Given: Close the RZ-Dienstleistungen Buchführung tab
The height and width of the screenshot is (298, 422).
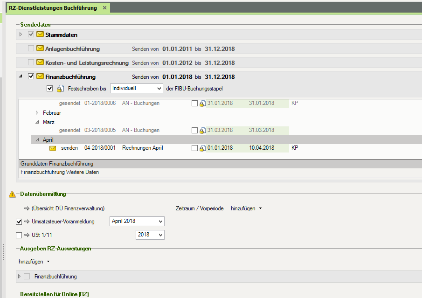Looking at the screenshot, I should (x=104, y=8).
